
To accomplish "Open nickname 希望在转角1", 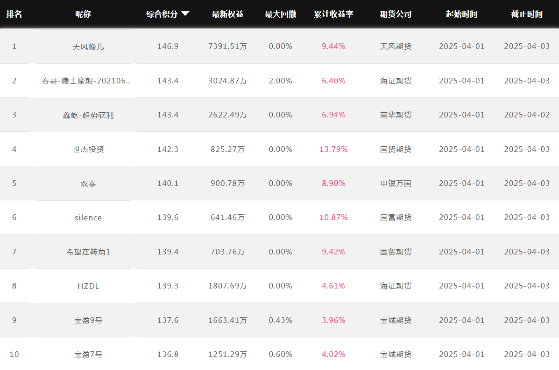I will [88, 252].
